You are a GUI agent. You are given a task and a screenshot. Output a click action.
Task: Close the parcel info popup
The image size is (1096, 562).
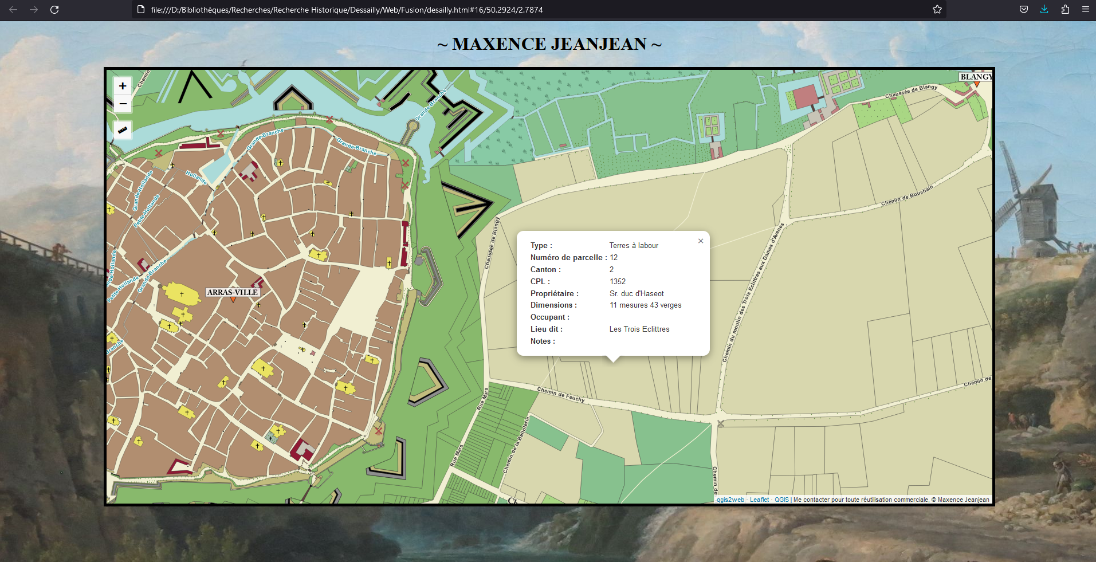point(700,241)
